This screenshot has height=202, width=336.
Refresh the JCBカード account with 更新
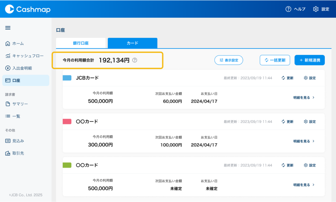(288, 78)
